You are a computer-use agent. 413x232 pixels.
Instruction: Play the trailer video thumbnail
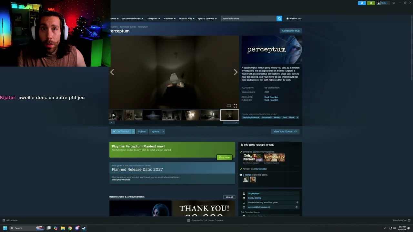[114, 115]
